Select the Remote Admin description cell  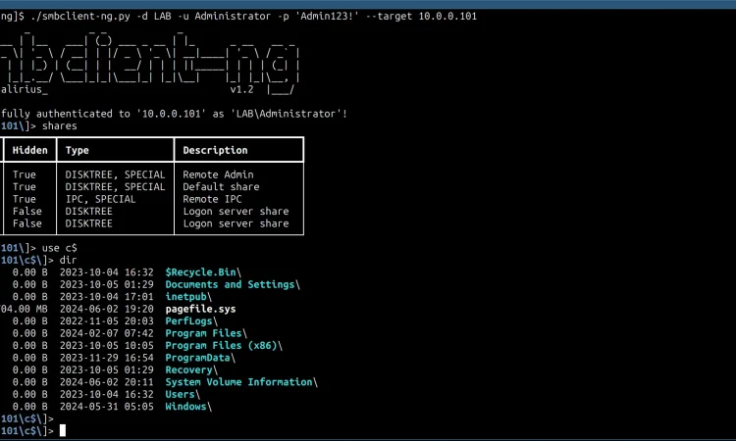(x=218, y=174)
